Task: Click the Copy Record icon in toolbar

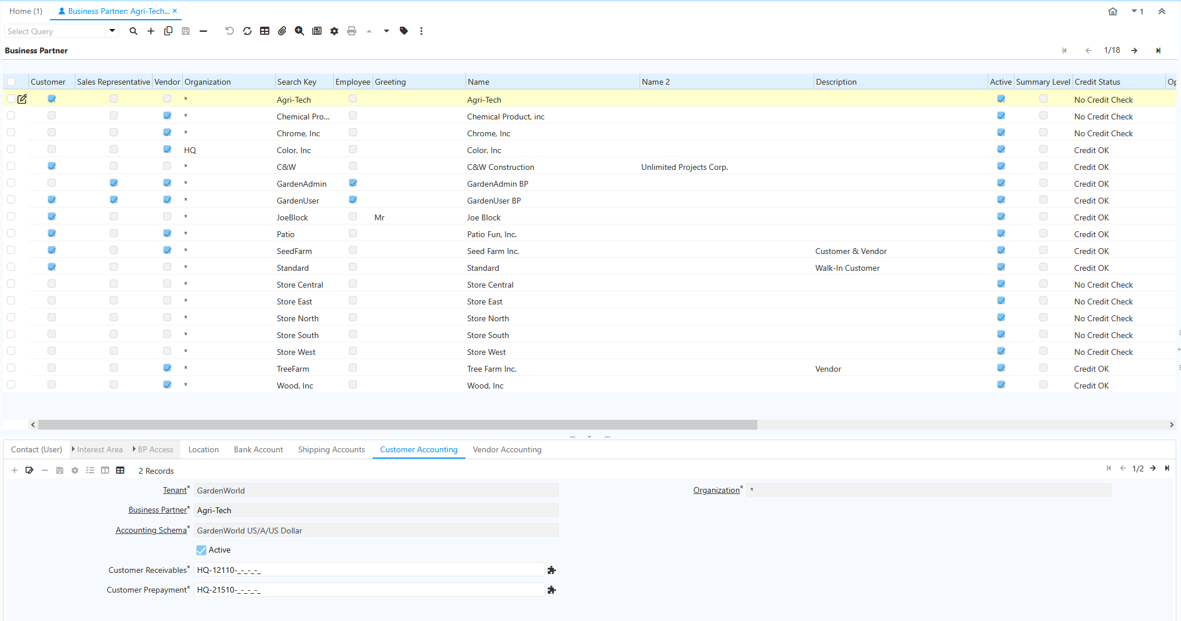Action: (x=168, y=31)
